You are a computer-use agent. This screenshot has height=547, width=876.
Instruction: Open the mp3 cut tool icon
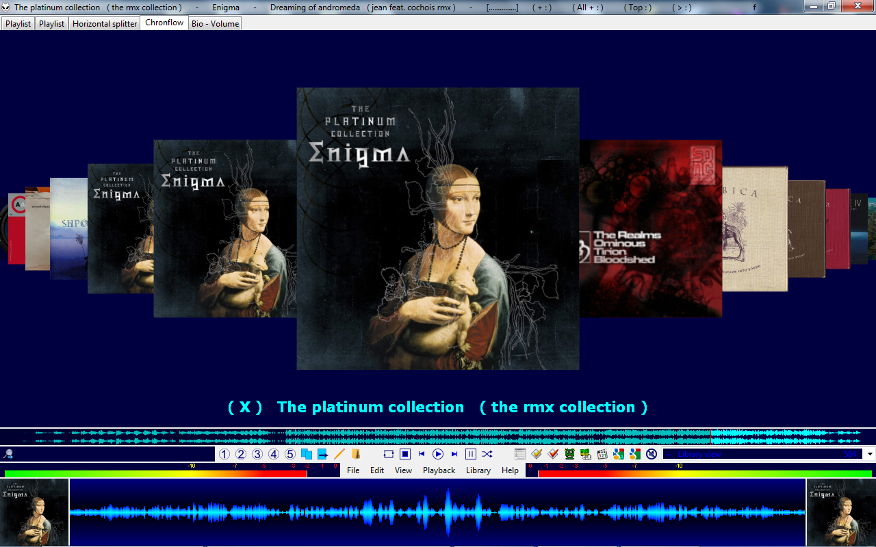click(586, 454)
